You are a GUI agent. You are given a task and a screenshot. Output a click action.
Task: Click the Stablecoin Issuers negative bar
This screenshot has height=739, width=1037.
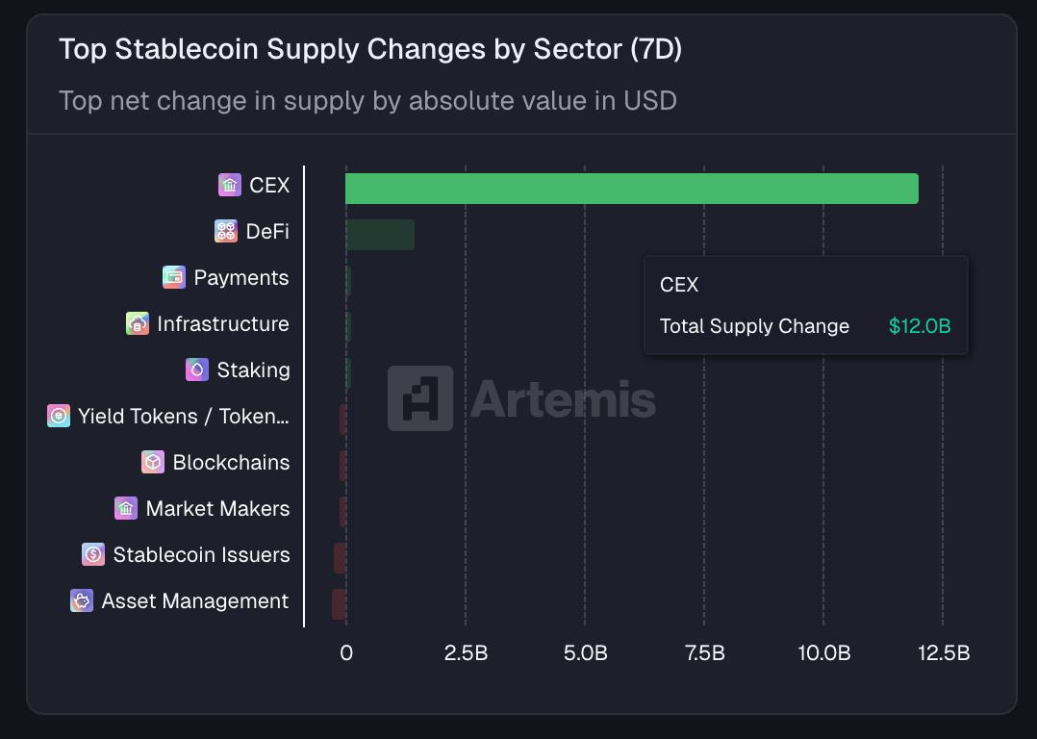[x=340, y=558]
